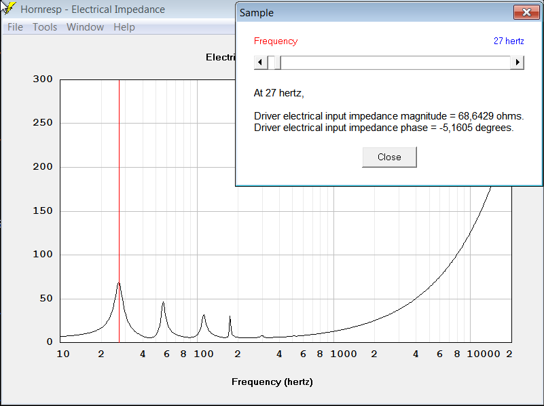The height and width of the screenshot is (406, 544).
Task: Open the Help menu
Action: click(x=124, y=27)
